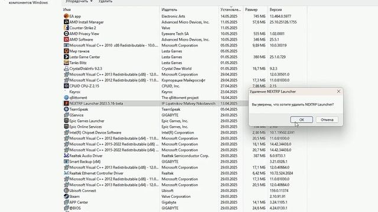Sort by the Размер column header
378x212 pixels.
coord(251,9)
